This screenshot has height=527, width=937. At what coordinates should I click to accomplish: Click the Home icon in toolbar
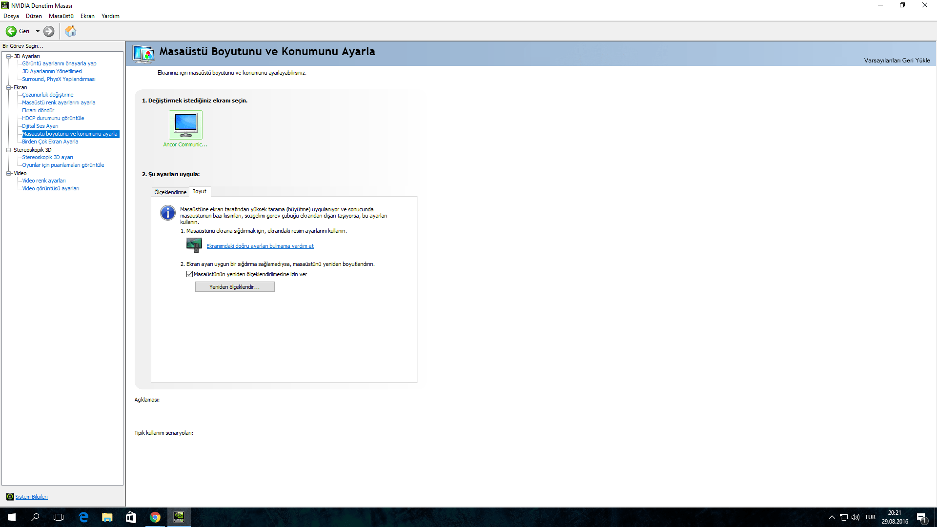click(x=71, y=31)
